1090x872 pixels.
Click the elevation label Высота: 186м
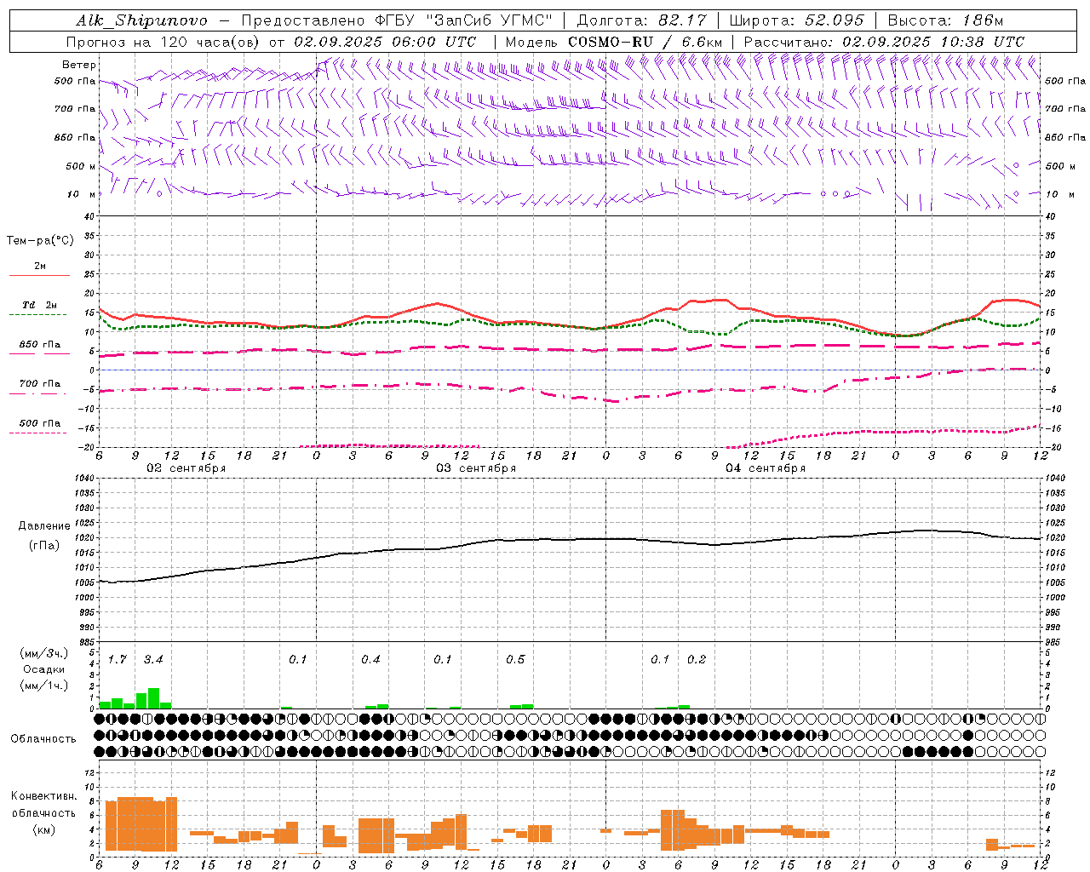point(946,20)
